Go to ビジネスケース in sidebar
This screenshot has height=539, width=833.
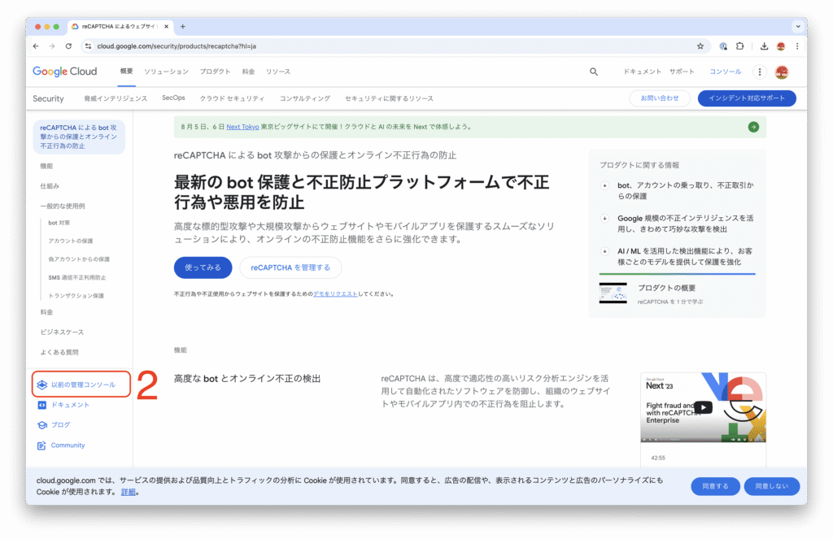point(62,333)
